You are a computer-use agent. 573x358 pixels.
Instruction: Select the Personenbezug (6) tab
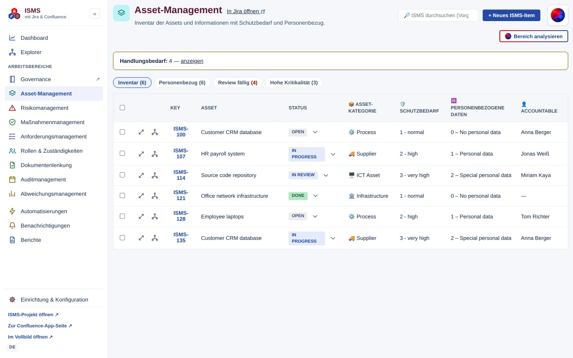182,83
